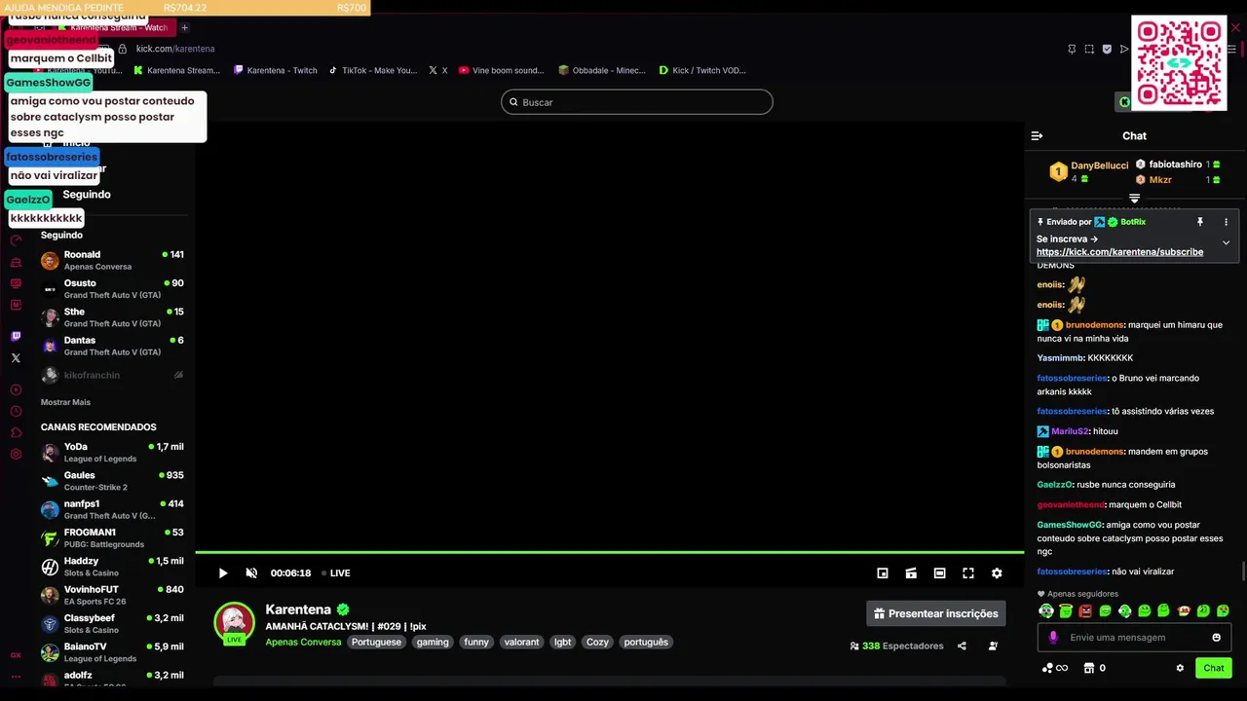Image resolution: width=1247 pixels, height=701 pixels.
Task: Open the Karentena - Twitch bookmark
Action: [x=276, y=70]
